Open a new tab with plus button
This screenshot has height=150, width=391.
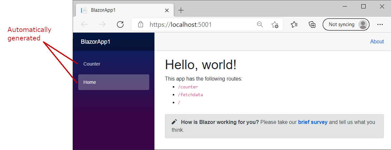click(x=181, y=10)
